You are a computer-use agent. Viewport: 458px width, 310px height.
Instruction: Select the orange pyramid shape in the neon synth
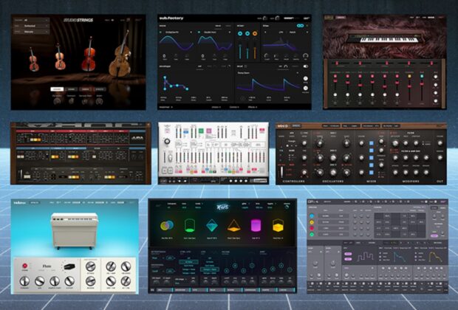coord(233,226)
